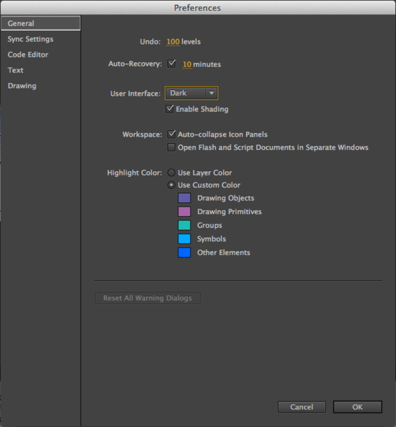Toggle the Auto-Recovery checkbox
396x427 pixels.
[171, 63]
